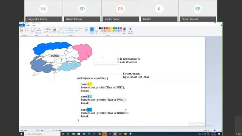The height and width of the screenshot is (136, 242).
Task: Select Color 2 box
Action: point(96,30)
